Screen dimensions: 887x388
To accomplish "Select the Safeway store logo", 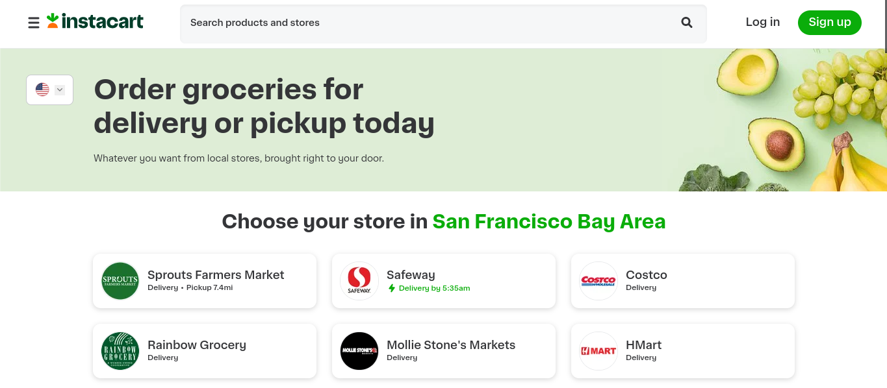I will 359,281.
